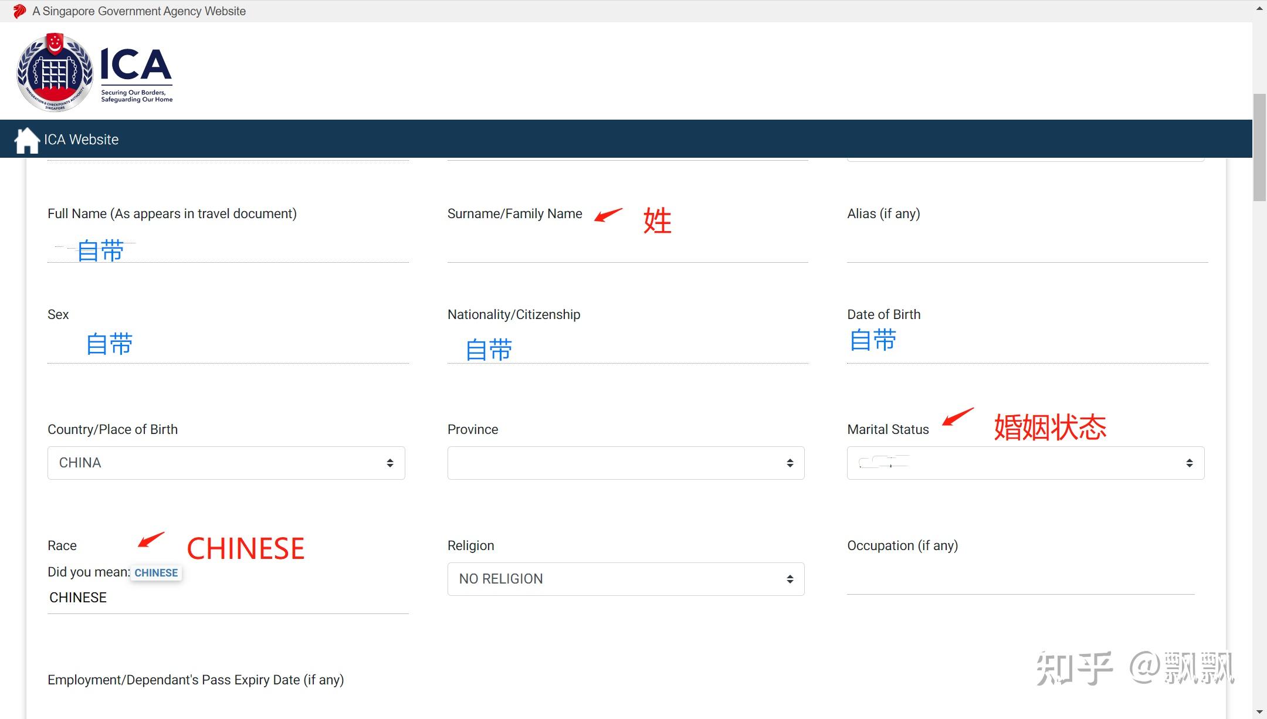The height and width of the screenshot is (719, 1267).
Task: Click the Nationality/Citizenship field
Action: click(628, 347)
